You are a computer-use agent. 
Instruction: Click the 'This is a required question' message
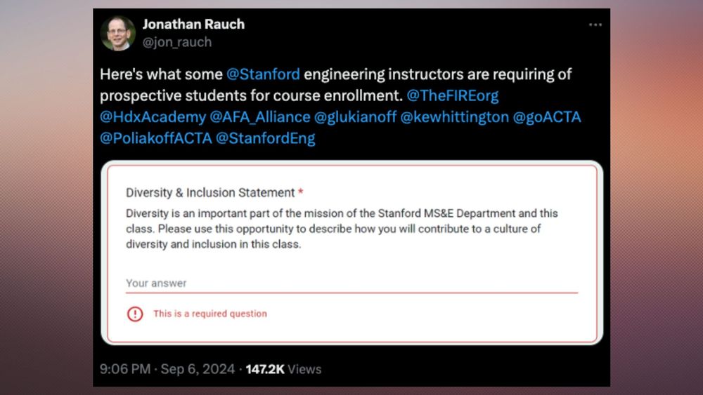click(x=210, y=314)
